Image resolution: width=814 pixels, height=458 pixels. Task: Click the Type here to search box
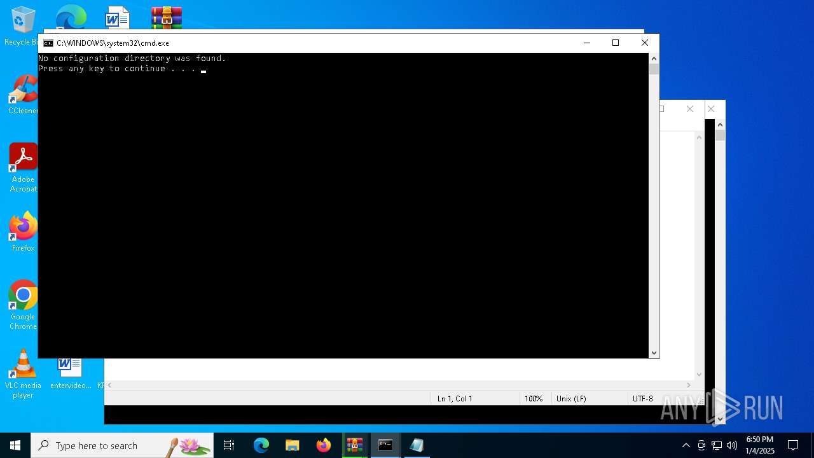(122, 445)
